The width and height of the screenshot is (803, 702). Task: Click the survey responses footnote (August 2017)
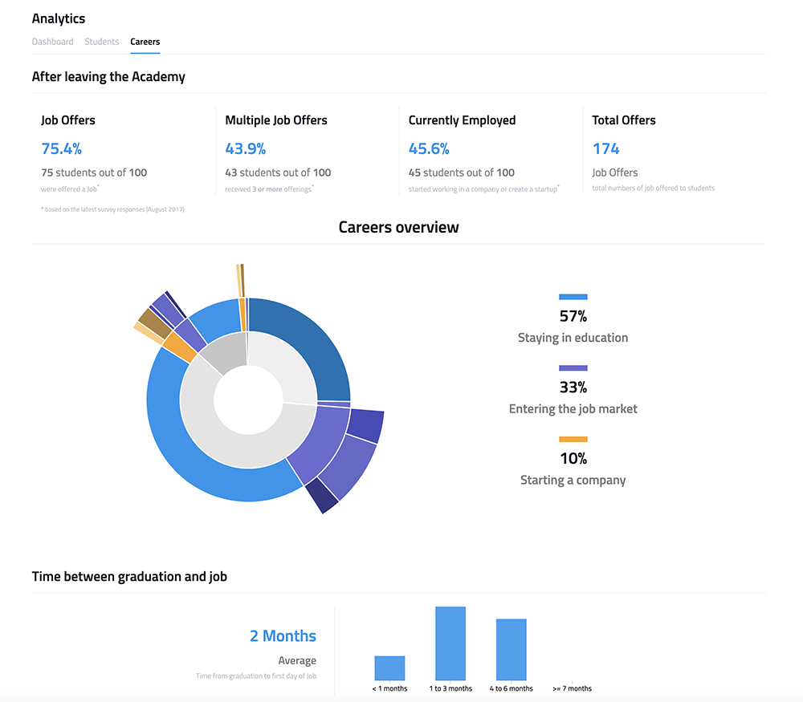[112, 209]
